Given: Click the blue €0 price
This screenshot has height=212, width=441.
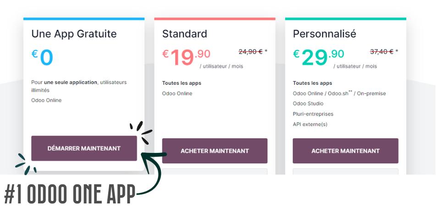Looking at the screenshot, I should tap(42, 57).
